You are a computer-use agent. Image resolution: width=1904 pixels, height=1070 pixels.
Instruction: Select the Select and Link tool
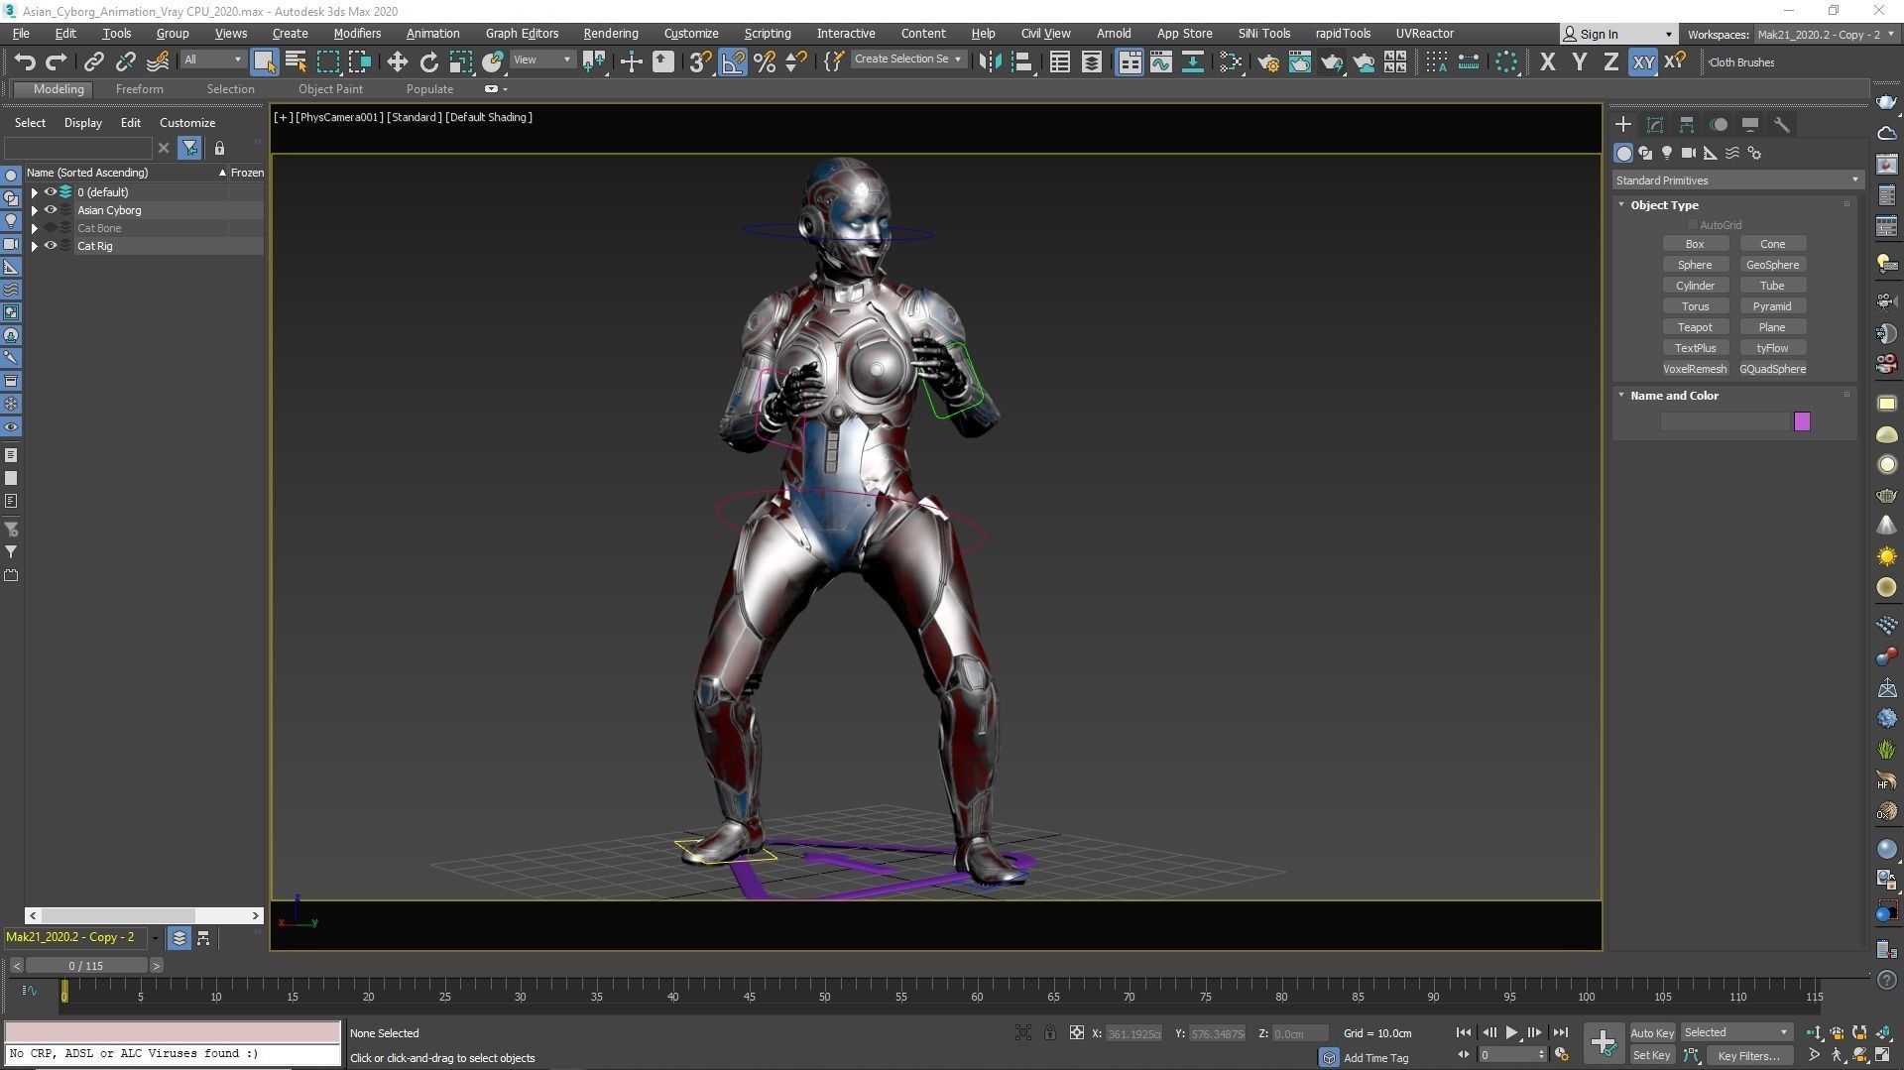(93, 62)
